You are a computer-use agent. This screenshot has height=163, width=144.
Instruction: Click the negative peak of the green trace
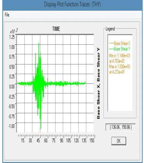click(41, 128)
